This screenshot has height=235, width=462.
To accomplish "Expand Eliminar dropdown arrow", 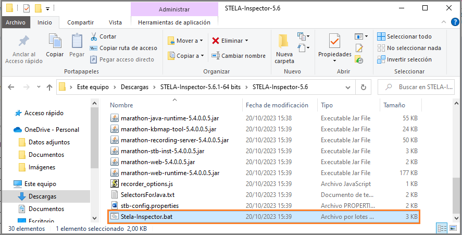I will point(246,41).
